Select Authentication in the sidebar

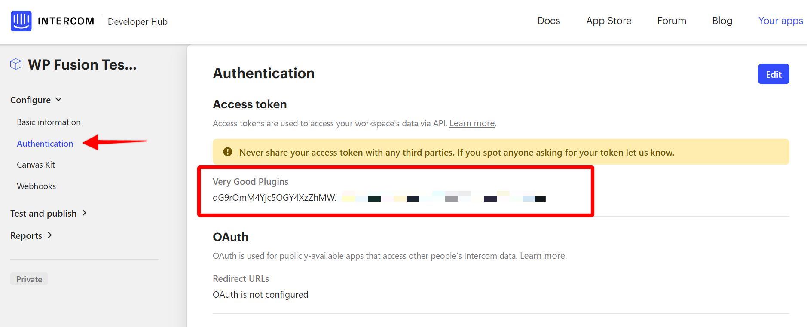tap(45, 144)
